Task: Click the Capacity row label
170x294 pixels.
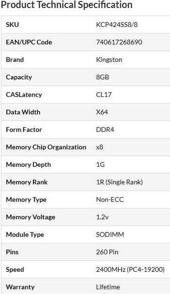Action: point(19,77)
